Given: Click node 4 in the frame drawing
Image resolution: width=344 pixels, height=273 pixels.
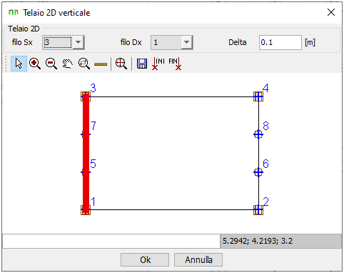Looking at the screenshot, I should point(258,96).
